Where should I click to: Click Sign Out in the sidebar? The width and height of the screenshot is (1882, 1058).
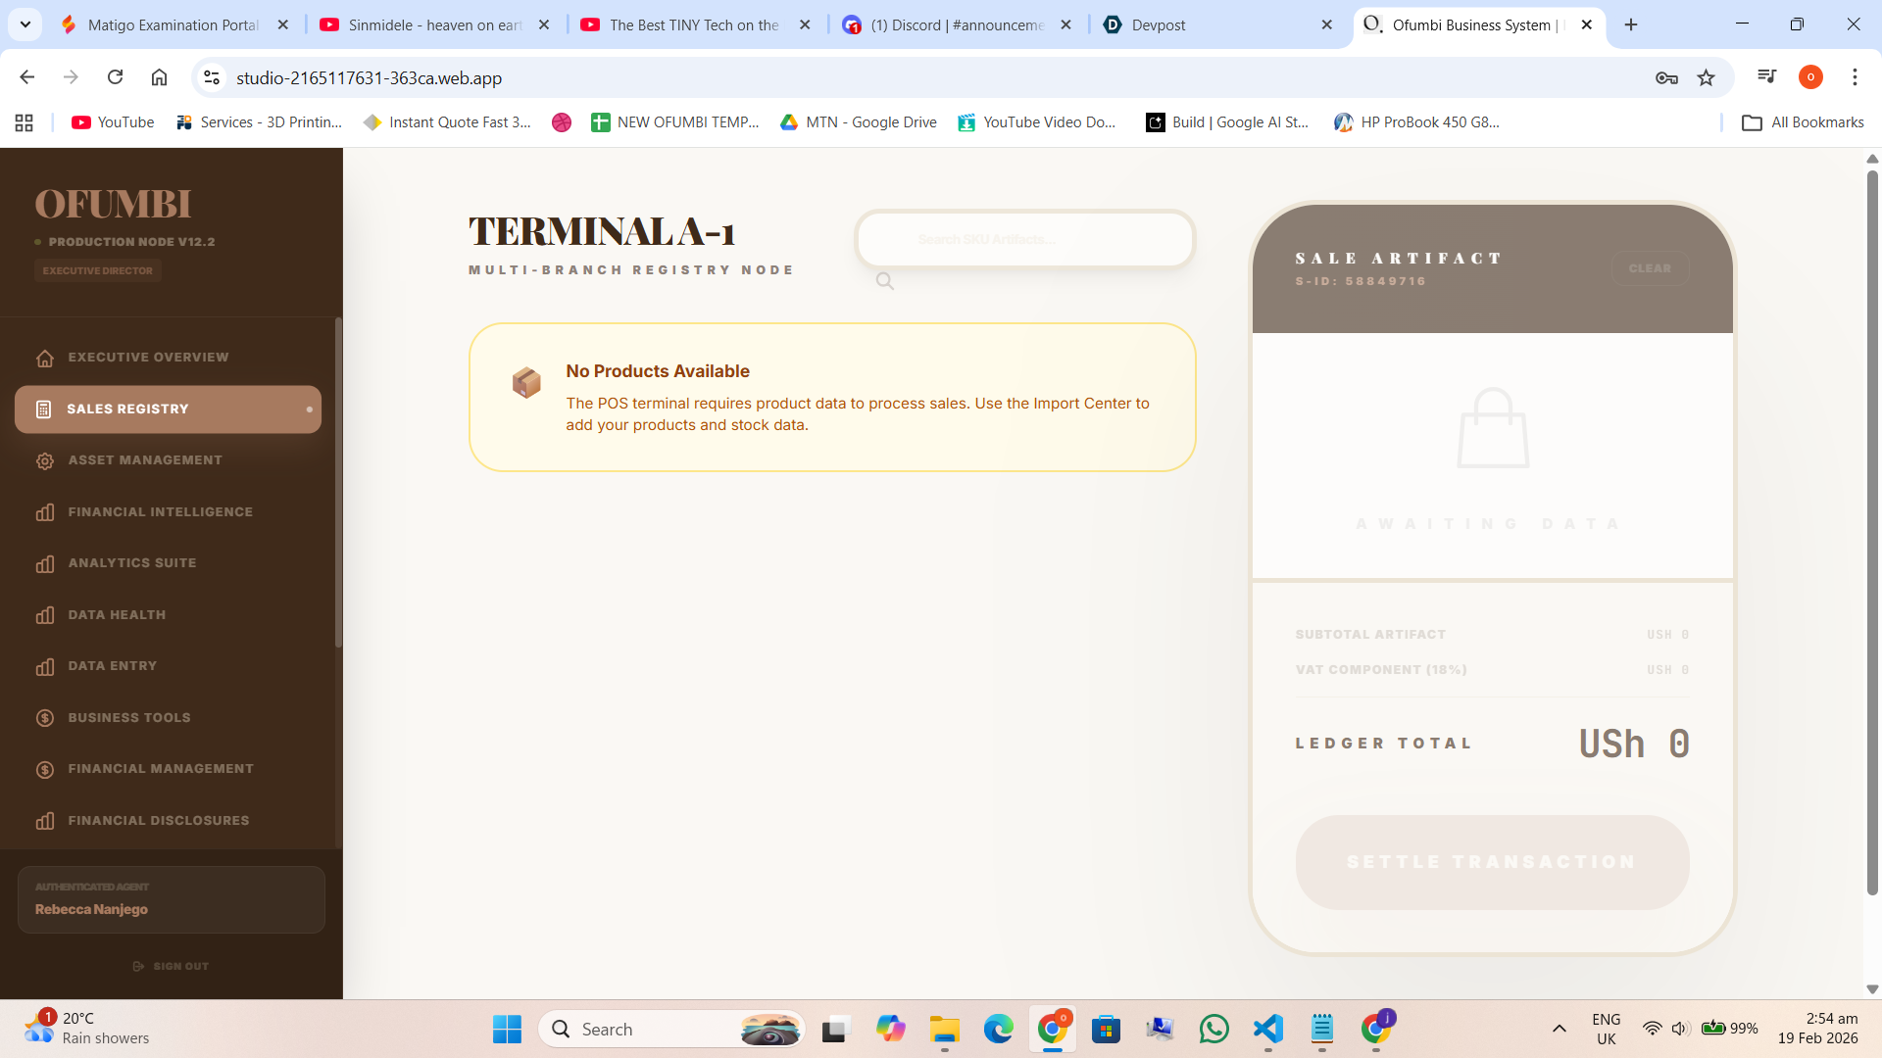[x=172, y=966]
